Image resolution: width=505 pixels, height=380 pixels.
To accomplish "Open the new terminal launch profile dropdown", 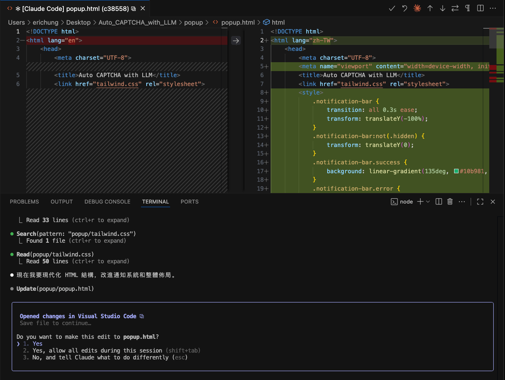I will [428, 202].
